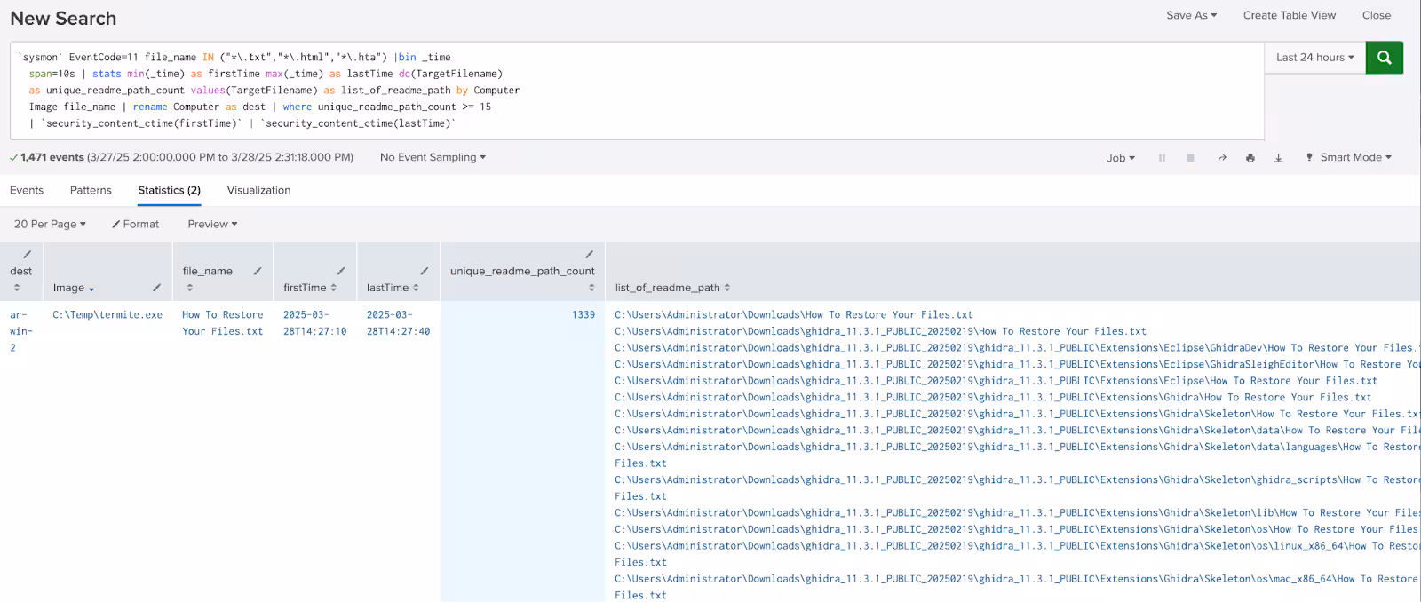Export results with the download icon

(1279, 158)
